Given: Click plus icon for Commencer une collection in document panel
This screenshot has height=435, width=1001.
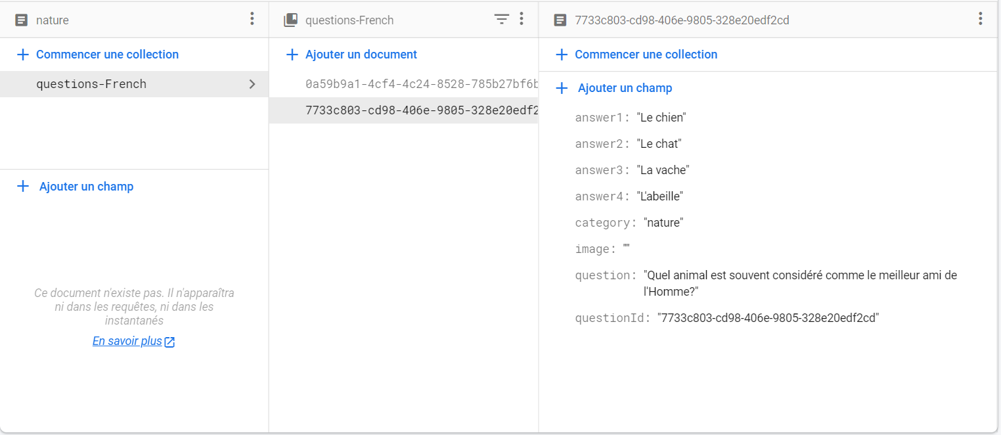Looking at the screenshot, I should tap(562, 55).
